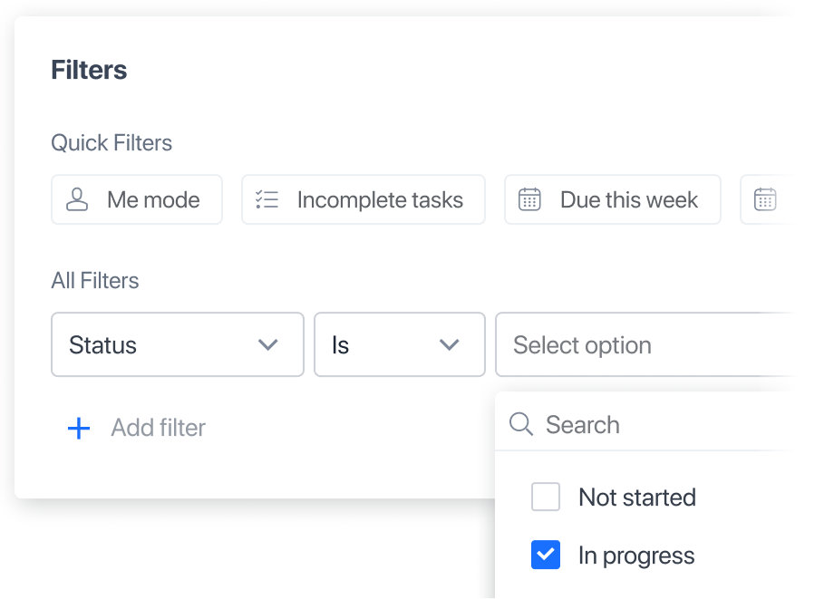
Task: Check the Not started checkbox
Action: (x=545, y=497)
